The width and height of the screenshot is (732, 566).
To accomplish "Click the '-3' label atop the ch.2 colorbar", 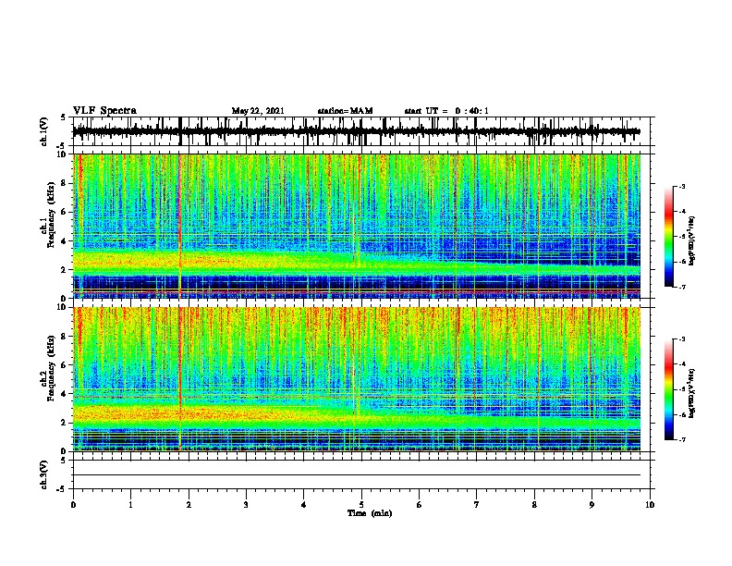I will pos(682,339).
